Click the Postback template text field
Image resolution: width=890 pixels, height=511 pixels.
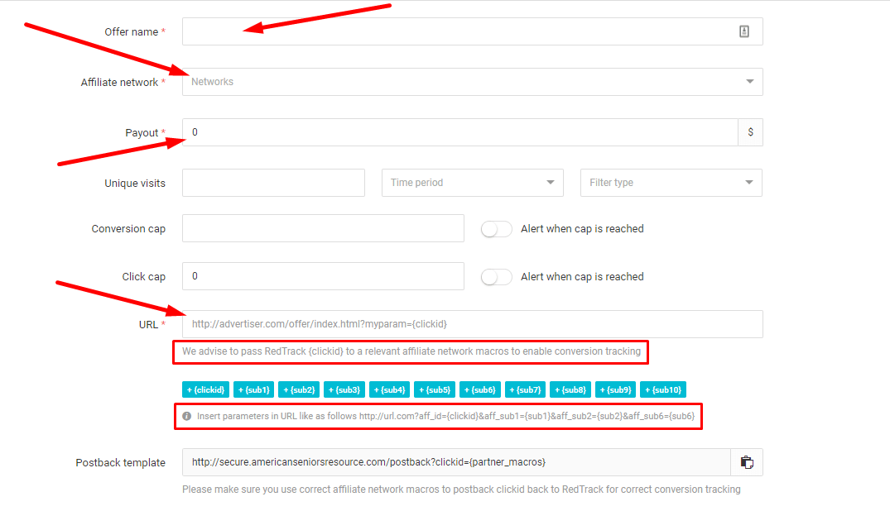[455, 462]
